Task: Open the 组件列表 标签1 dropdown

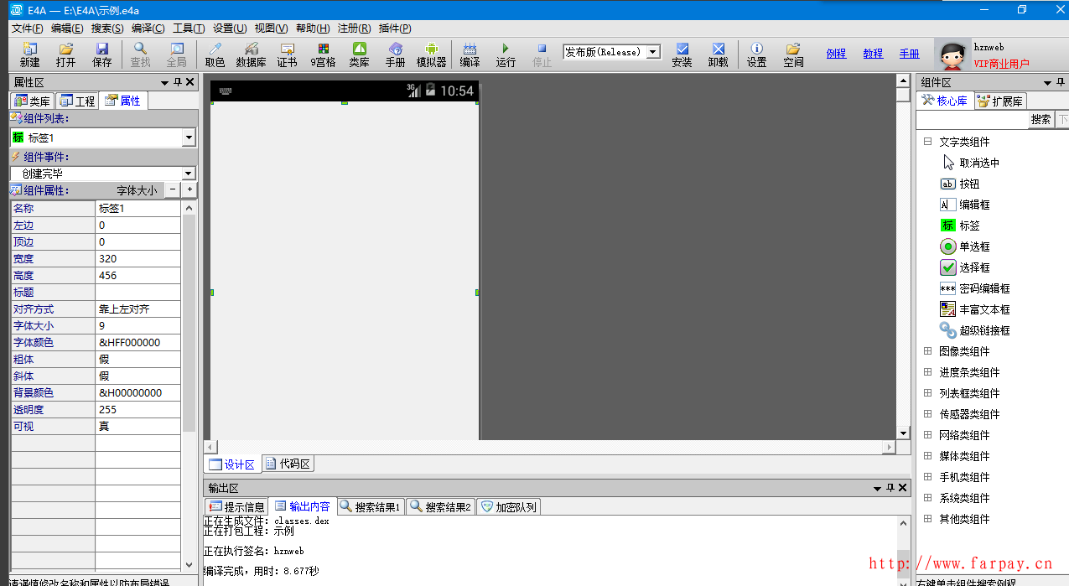Action: [188, 137]
